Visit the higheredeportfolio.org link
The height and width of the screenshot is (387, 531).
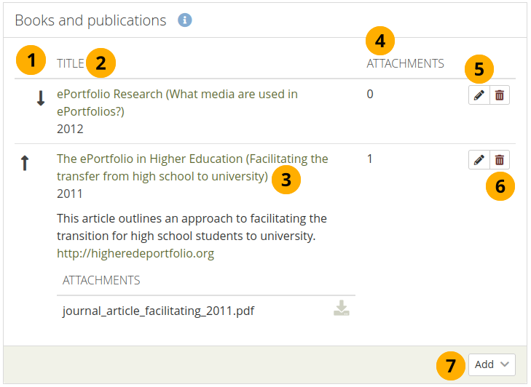135,253
